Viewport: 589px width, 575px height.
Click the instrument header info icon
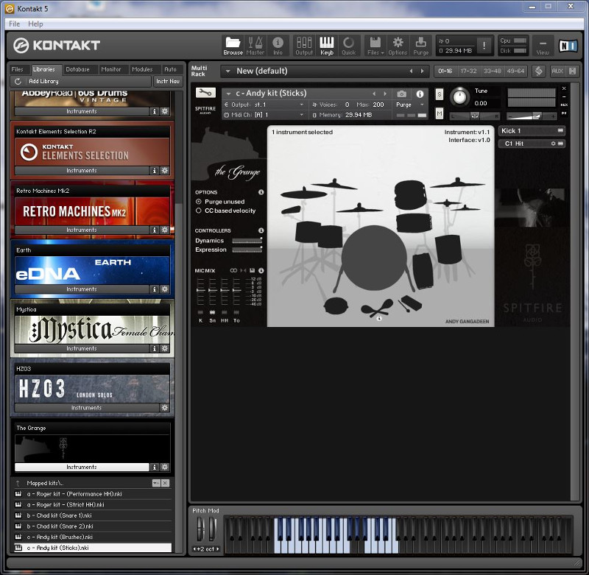420,94
